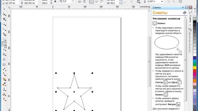The height and width of the screenshot is (111, 198).
Task: Collapse the Советы docker with double chevron
Action: click(x=183, y=7)
